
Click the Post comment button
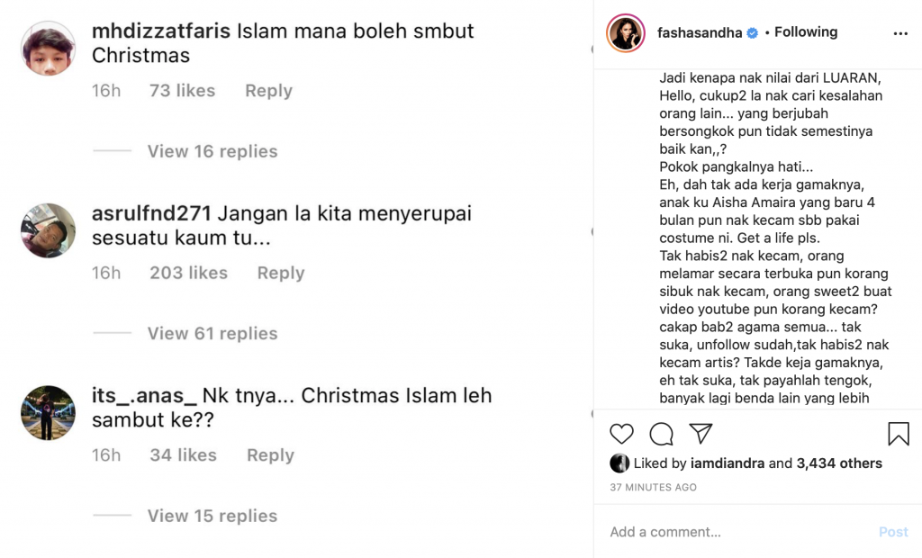(x=894, y=532)
